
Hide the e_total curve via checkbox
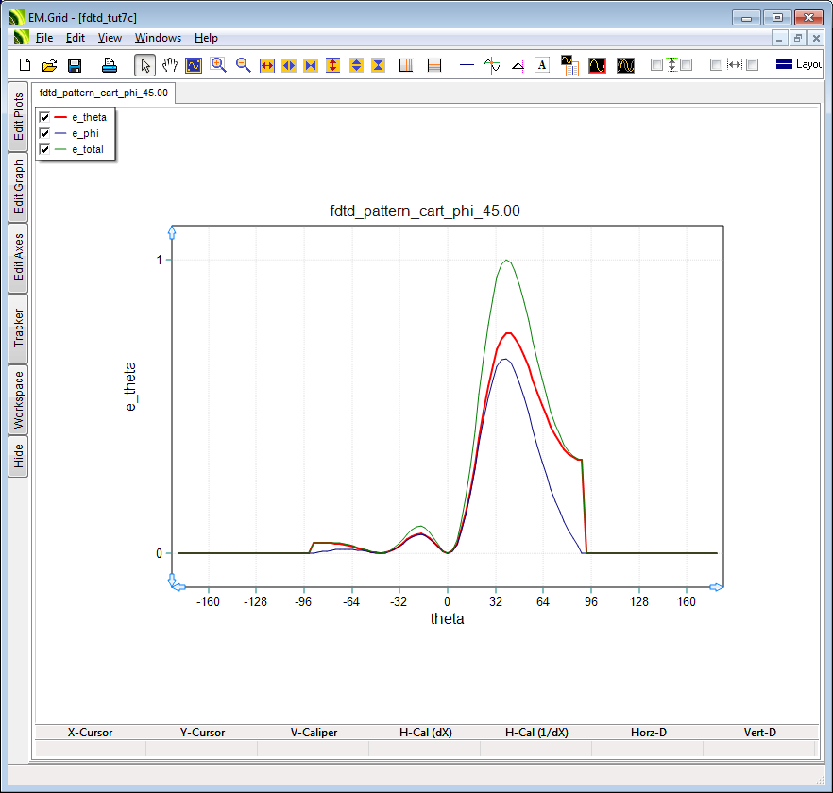pyautogui.click(x=44, y=150)
